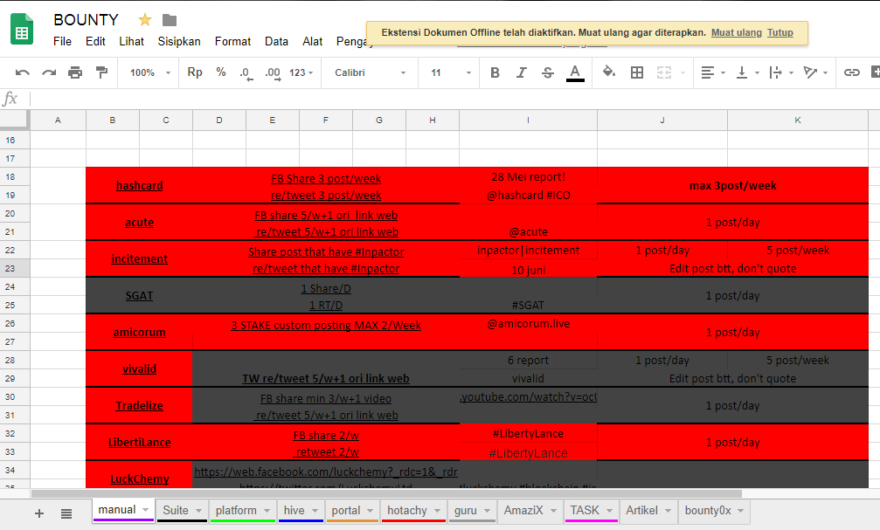
Task: Open the 123 number formats dropdown
Action: 301,73
